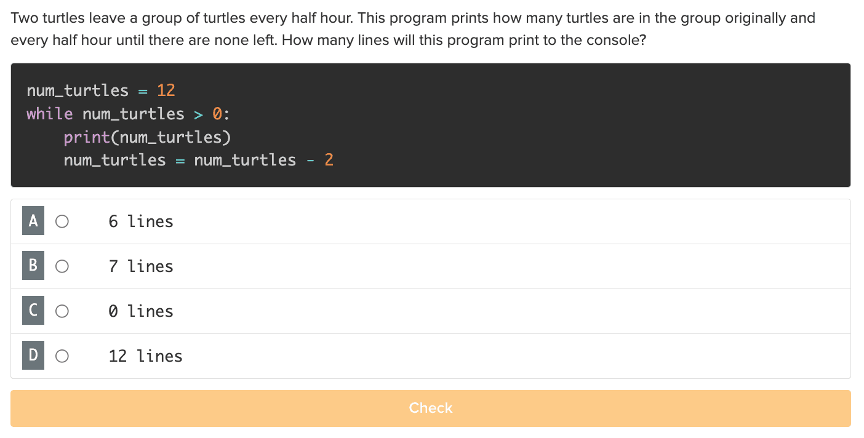Click the "num_turtles = 12" code line
864x438 pixels.
pyautogui.click(x=101, y=90)
